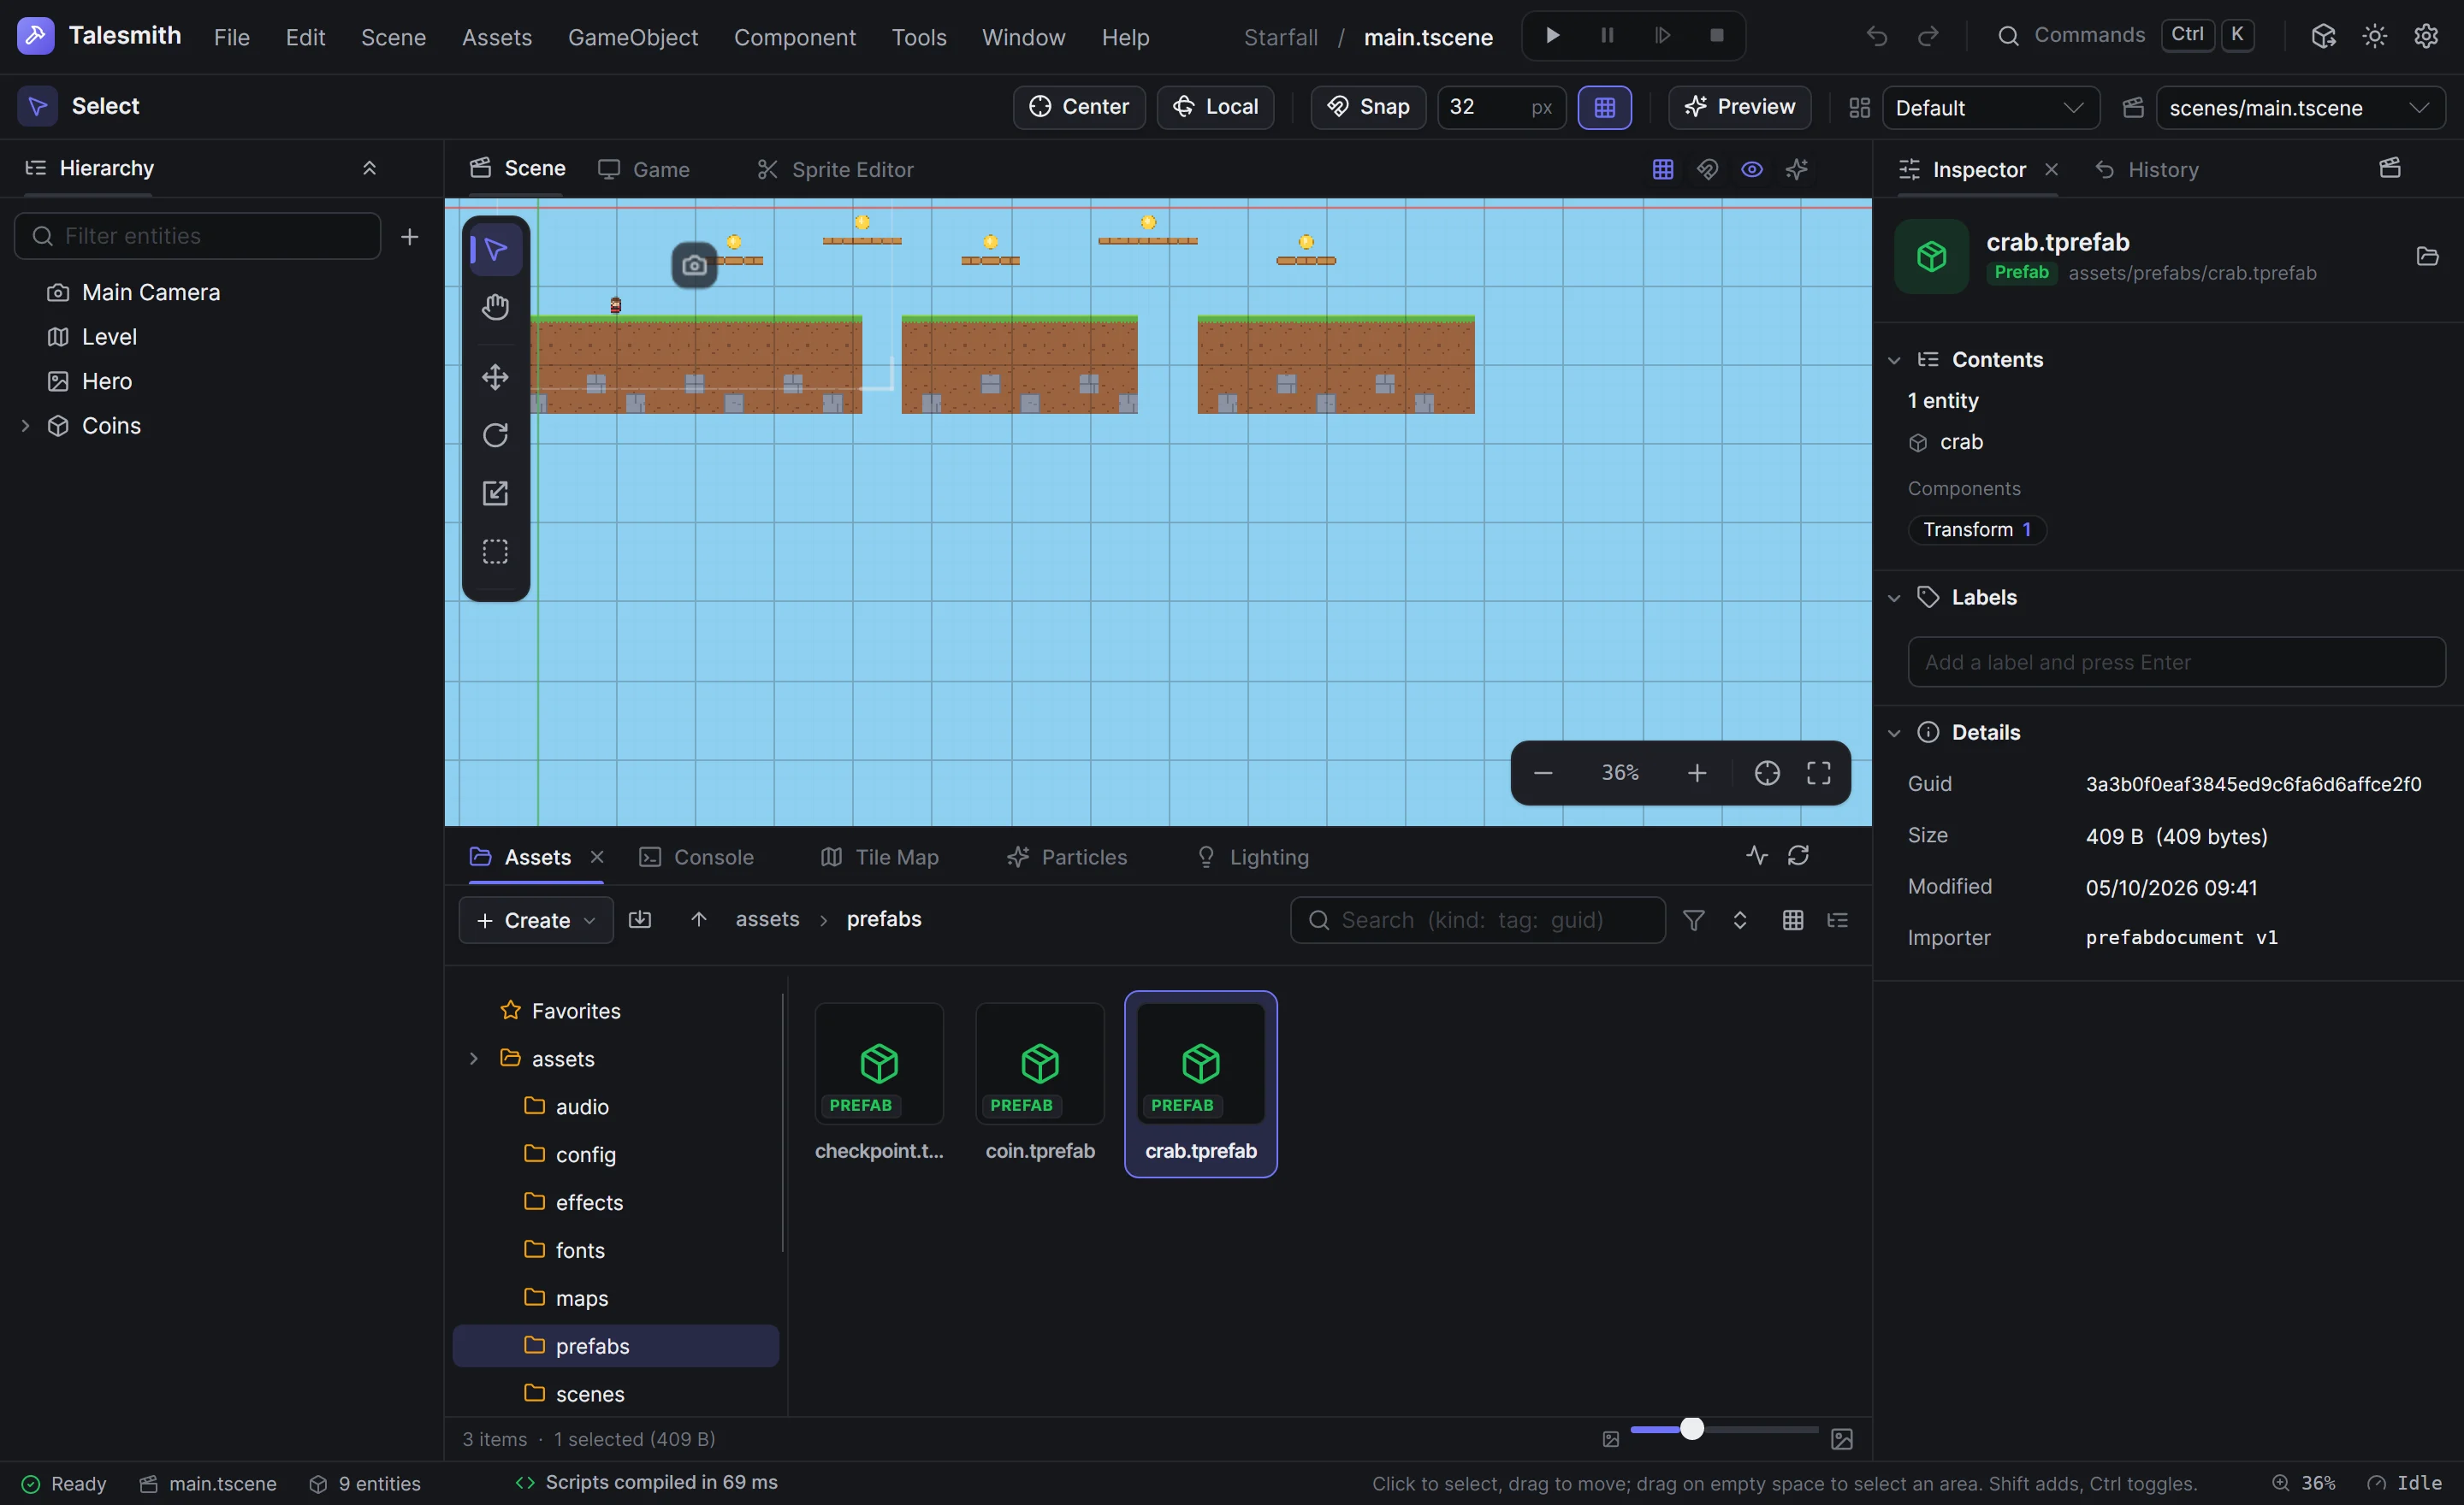Toggle Center pivot mode
Screen dimensions: 2464x1505
point(1079,107)
